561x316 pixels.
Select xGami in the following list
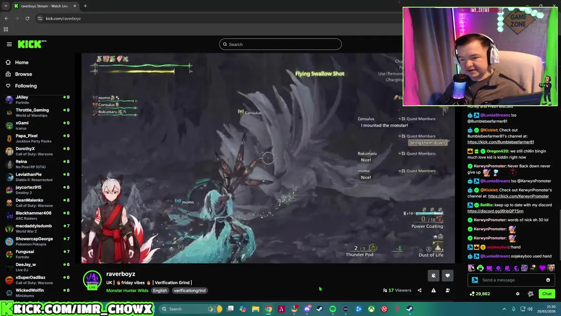(37, 125)
